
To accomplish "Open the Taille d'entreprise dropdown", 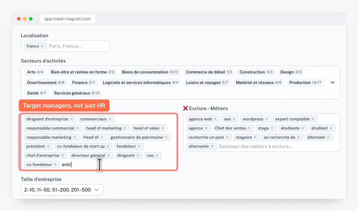I will tap(62, 190).
